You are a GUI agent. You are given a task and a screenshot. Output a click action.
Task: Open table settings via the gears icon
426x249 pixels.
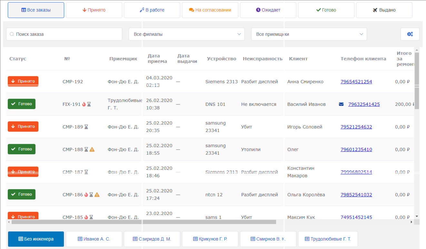click(410, 34)
